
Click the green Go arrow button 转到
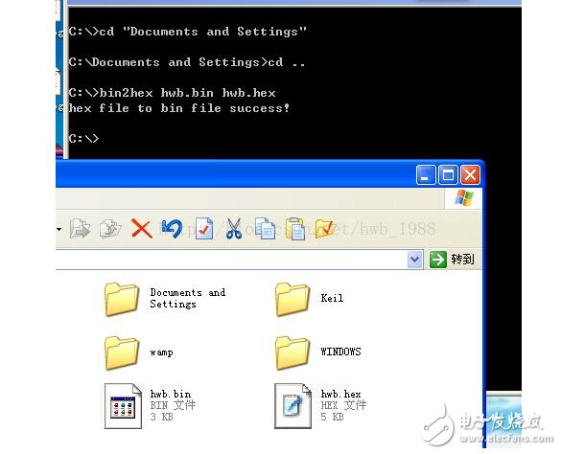pos(452,260)
